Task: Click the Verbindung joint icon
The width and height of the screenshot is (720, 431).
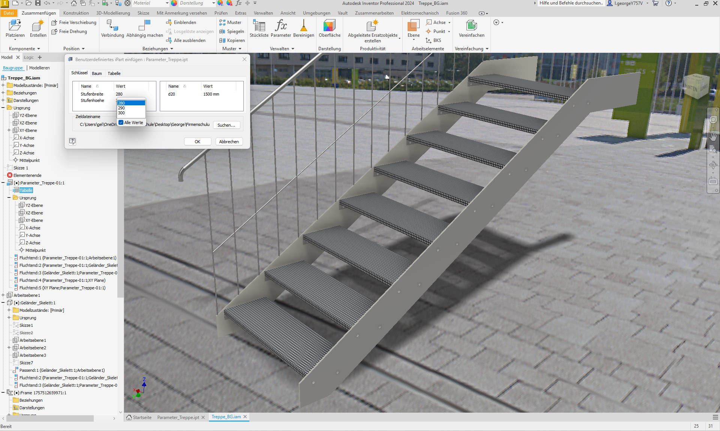Action: click(x=112, y=26)
